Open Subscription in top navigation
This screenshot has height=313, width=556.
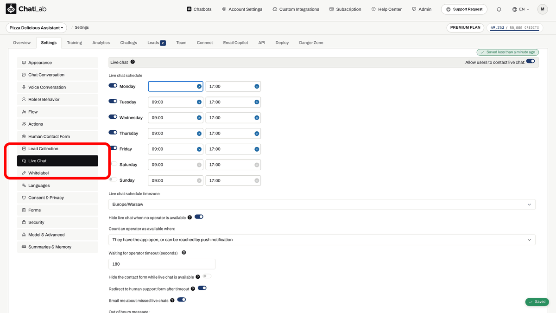coord(345,9)
